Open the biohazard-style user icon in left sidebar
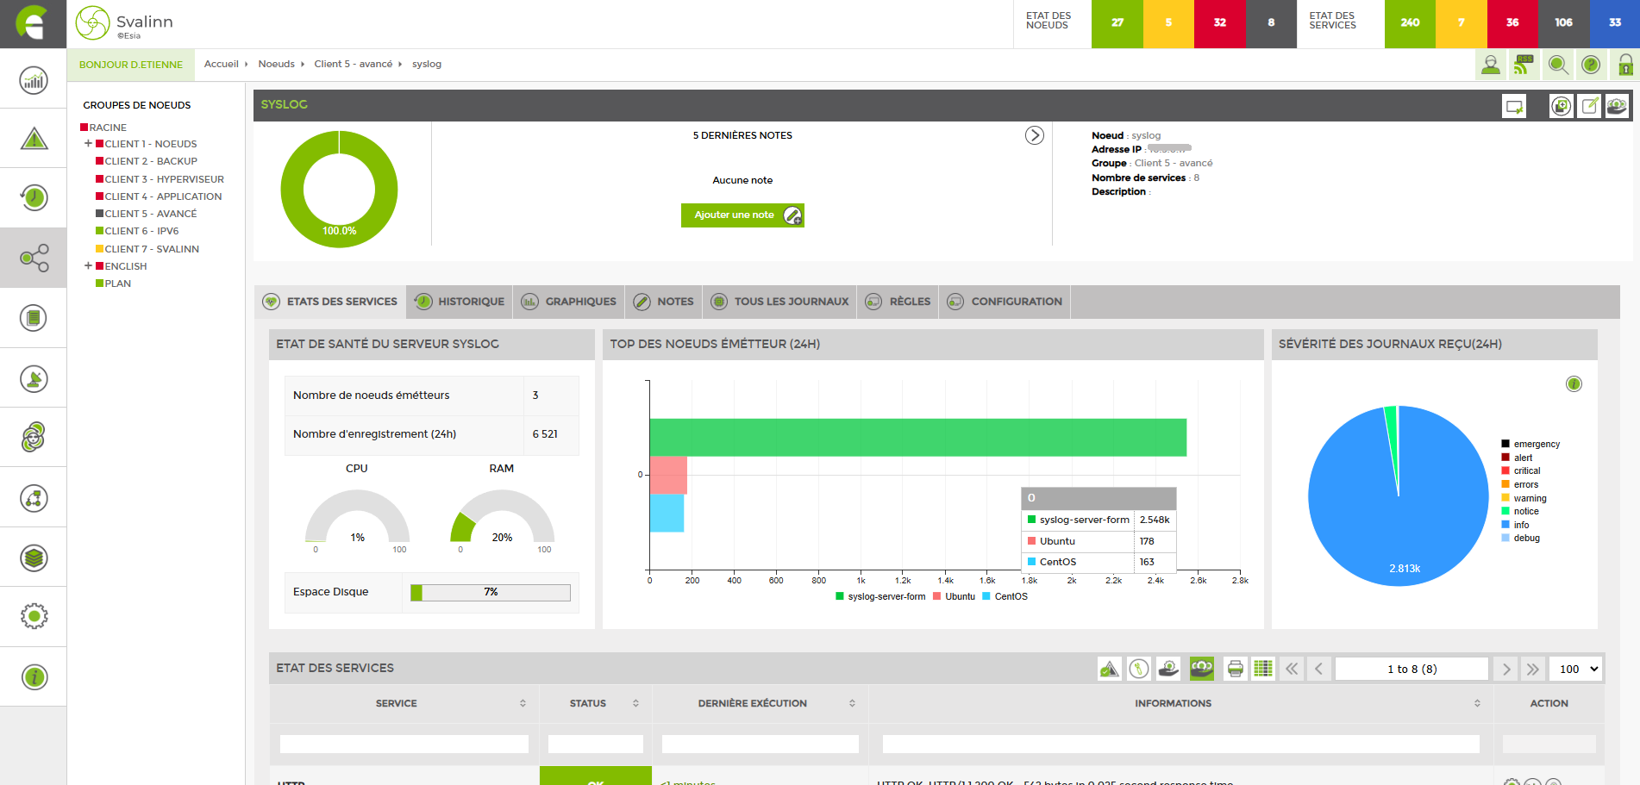The width and height of the screenshot is (1640, 785). [x=34, y=438]
